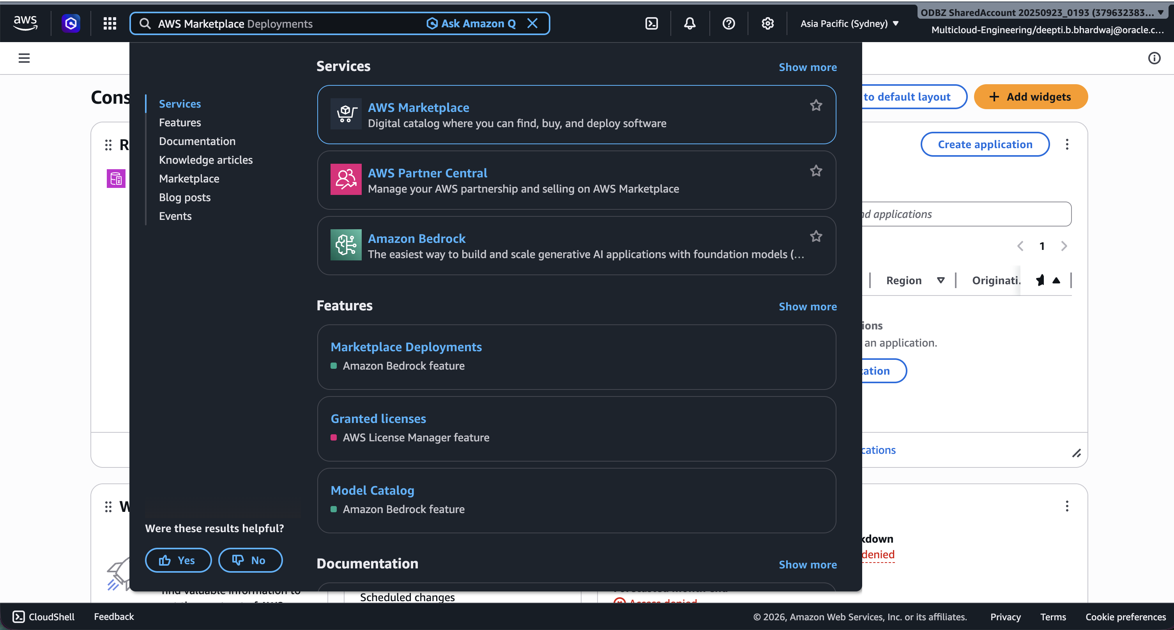The image size is (1174, 630).
Task: Sort ascending with the Originating column arrow
Action: point(1056,280)
